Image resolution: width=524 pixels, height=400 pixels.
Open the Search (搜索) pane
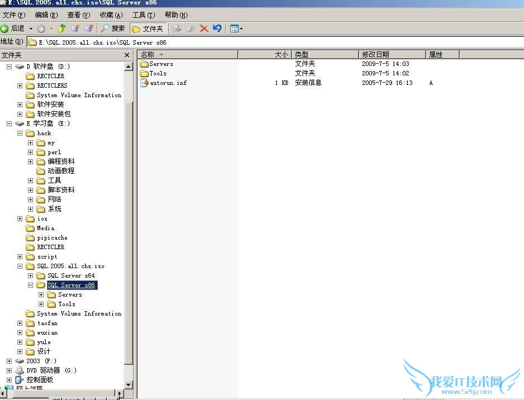pos(114,28)
